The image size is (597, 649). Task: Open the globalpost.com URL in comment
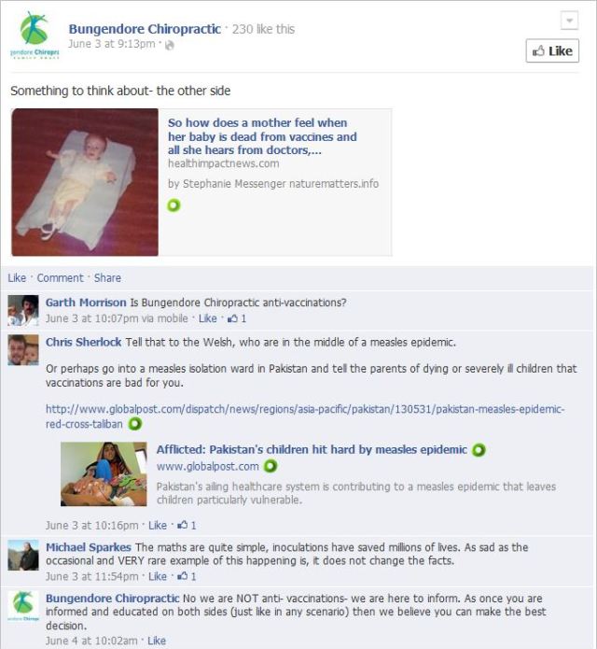[305, 416]
